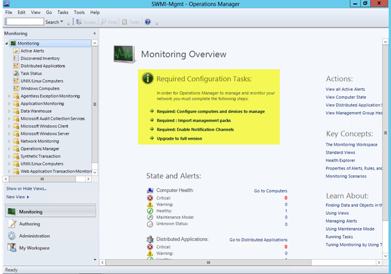Open Distributed Applications view icon
Viewport: 391px width, 274px height.
16,66
